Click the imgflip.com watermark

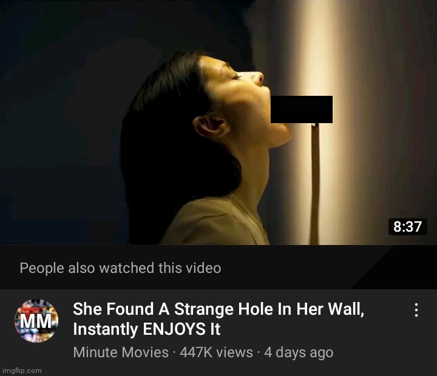(22, 371)
